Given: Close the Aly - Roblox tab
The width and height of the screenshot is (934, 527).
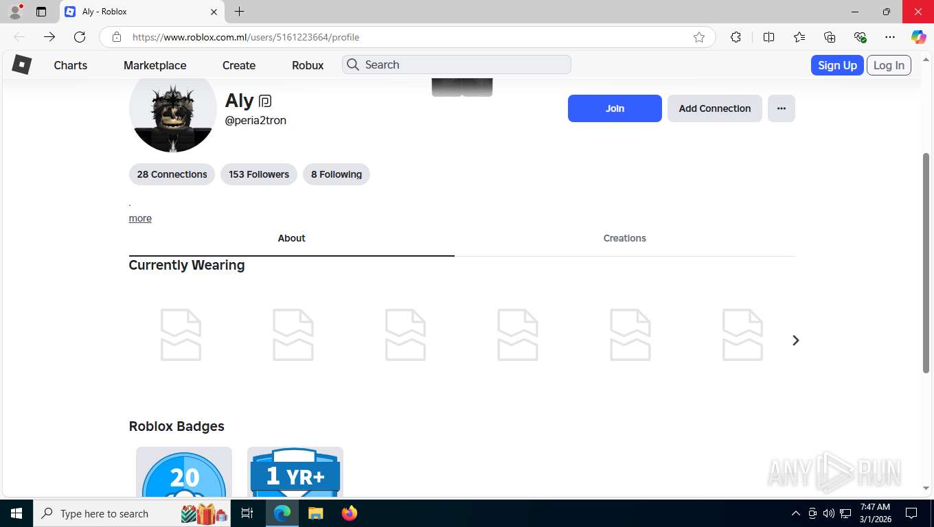Looking at the screenshot, I should (x=214, y=12).
